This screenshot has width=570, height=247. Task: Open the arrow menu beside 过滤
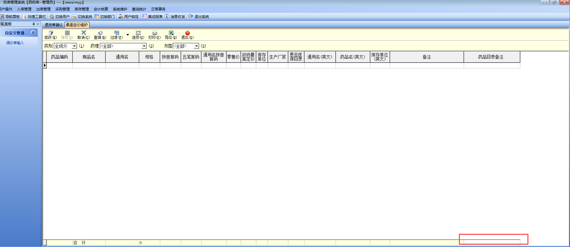tap(128, 35)
